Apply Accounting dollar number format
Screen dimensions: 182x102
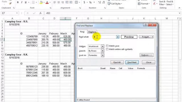[x=84, y=2]
